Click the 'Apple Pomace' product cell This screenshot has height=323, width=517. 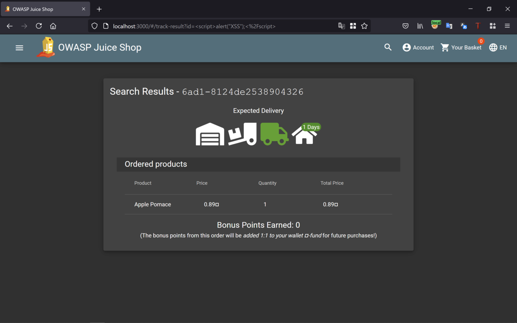(x=153, y=204)
